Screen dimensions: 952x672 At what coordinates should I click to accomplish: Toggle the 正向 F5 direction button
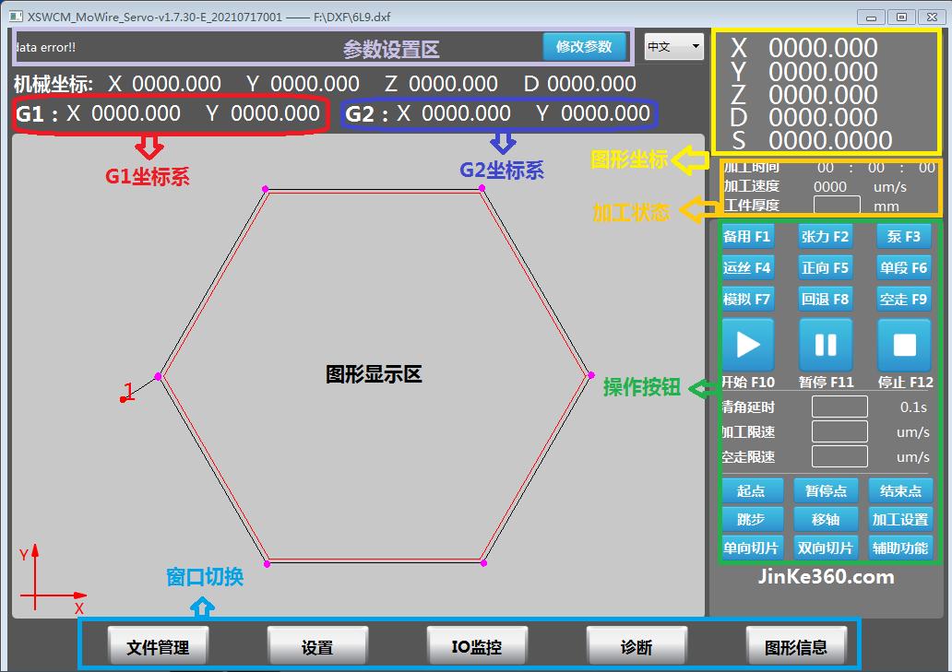coord(826,267)
